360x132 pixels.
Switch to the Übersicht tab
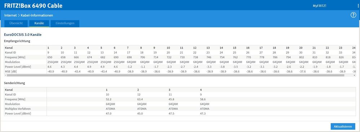[16, 23]
